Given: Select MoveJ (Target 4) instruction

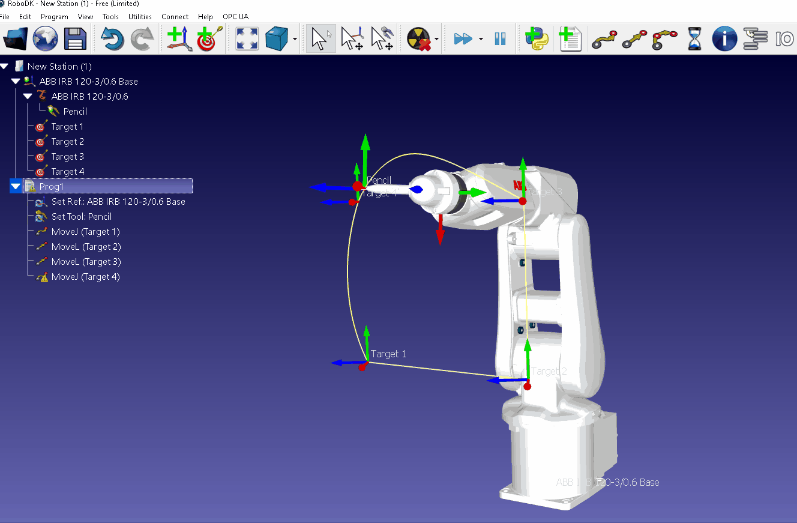Looking at the screenshot, I should click(x=85, y=276).
